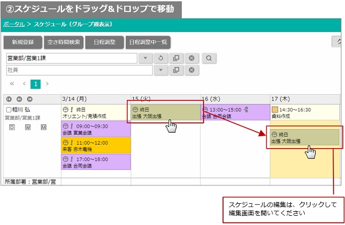Viewport: 345px width, 225px height.
Task: Go to next page with > icon
Action: [x=47, y=84]
